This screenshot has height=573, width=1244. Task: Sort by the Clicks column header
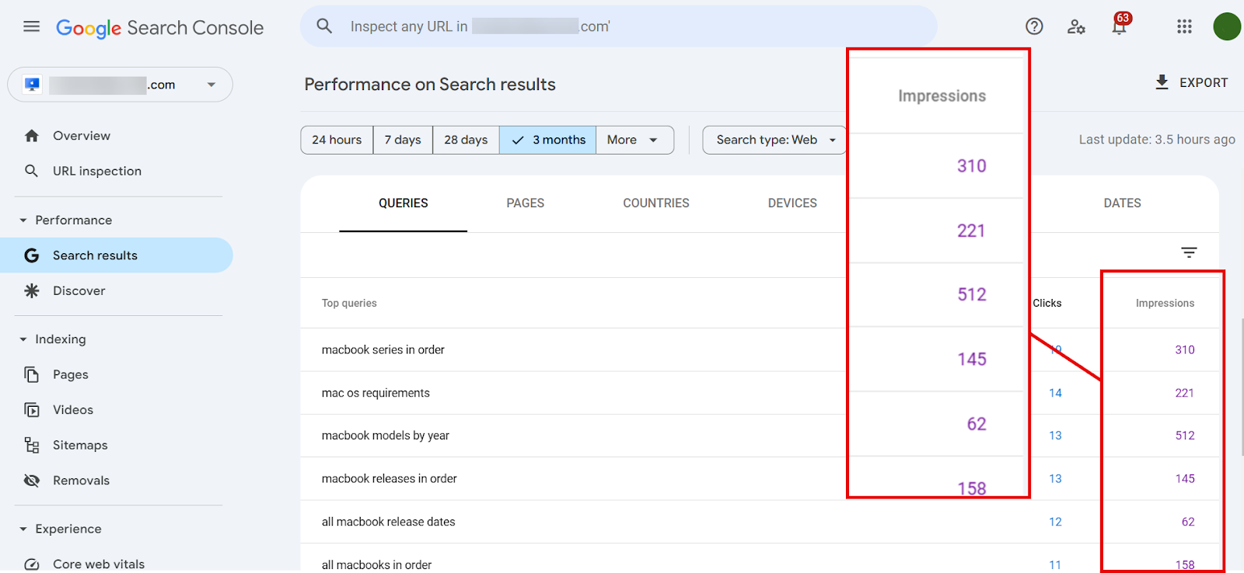coord(1047,304)
